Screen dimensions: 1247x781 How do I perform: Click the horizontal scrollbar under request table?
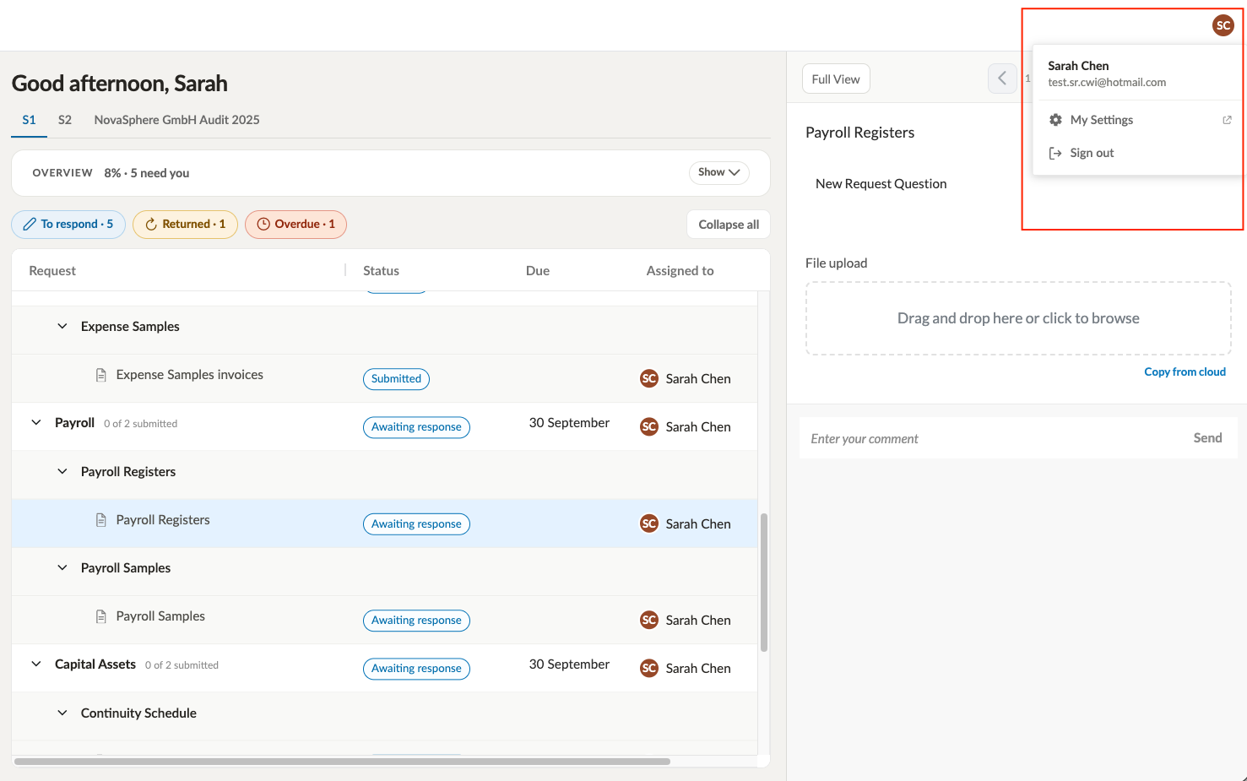point(342,761)
